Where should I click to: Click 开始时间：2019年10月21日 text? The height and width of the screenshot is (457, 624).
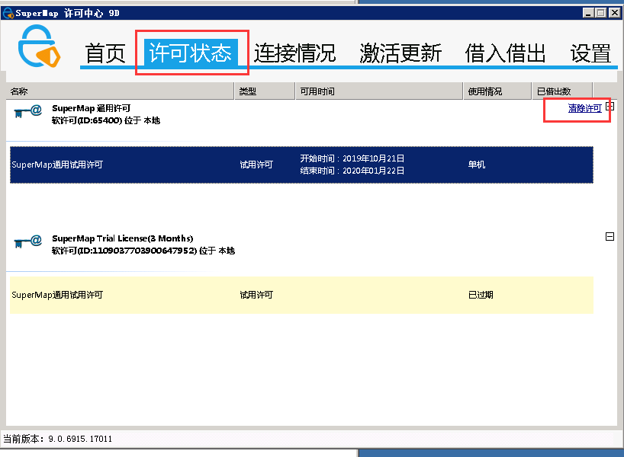(x=352, y=158)
